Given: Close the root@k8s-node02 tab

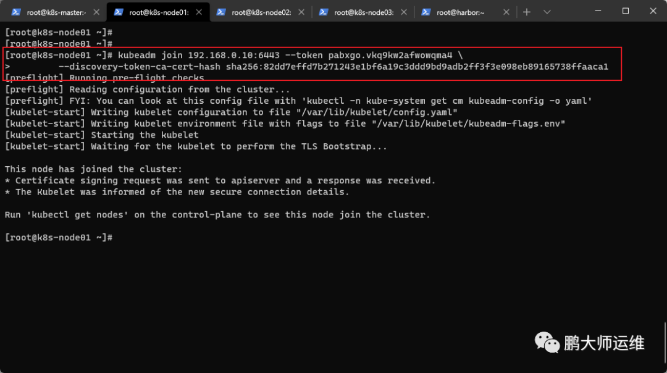Looking at the screenshot, I should pyautogui.click(x=301, y=12).
